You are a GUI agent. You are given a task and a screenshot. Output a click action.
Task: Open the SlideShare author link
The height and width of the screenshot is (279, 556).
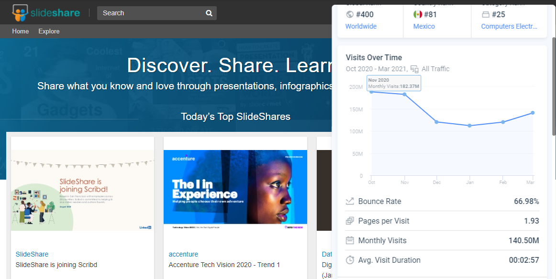32,254
